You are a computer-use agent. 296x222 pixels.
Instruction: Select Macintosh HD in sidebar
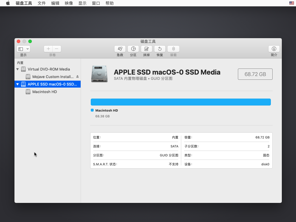[48, 92]
